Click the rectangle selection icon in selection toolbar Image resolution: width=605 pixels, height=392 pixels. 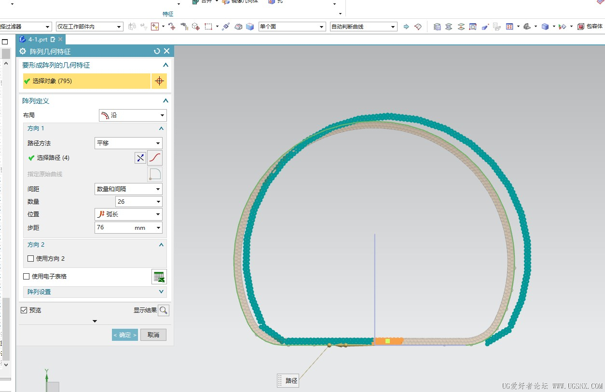coord(208,27)
